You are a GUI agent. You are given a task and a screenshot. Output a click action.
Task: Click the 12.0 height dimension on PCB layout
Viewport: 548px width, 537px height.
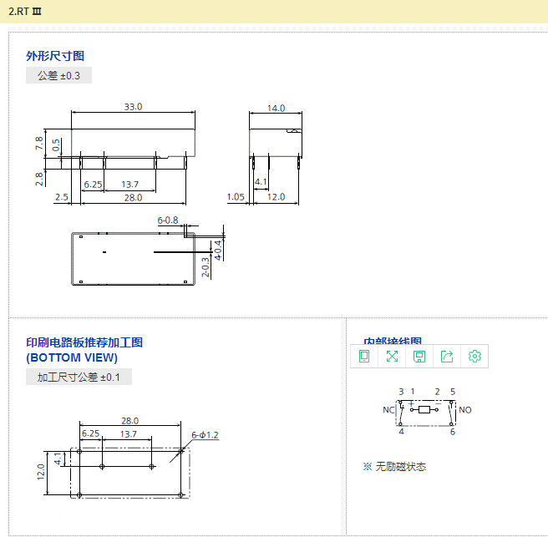[40, 472]
